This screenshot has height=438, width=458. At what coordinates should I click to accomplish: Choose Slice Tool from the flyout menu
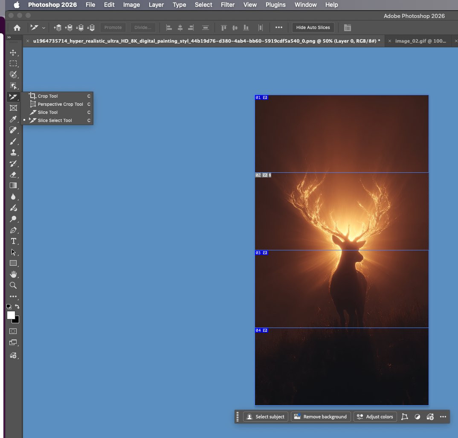[x=47, y=112]
